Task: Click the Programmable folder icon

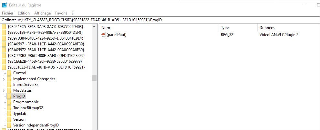Action: pyautogui.click(x=9, y=102)
